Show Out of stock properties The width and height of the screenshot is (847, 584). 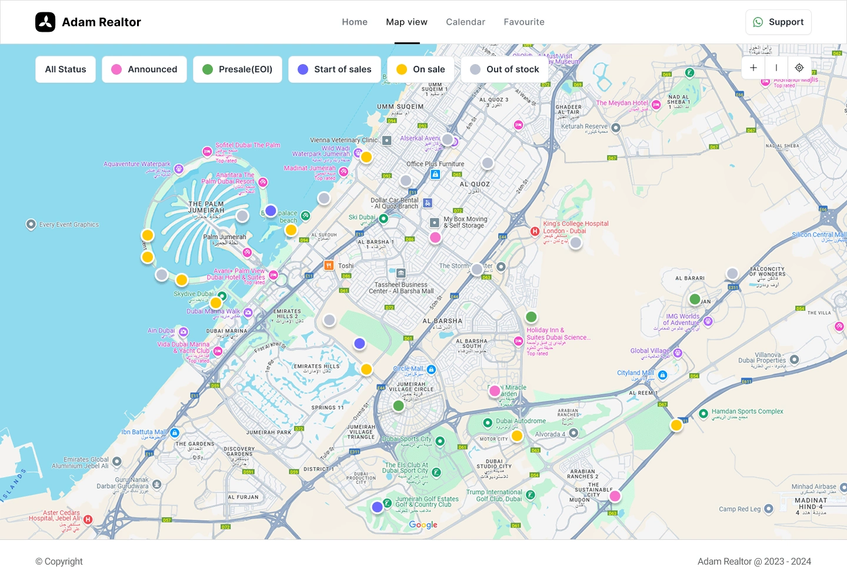pyautogui.click(x=505, y=69)
